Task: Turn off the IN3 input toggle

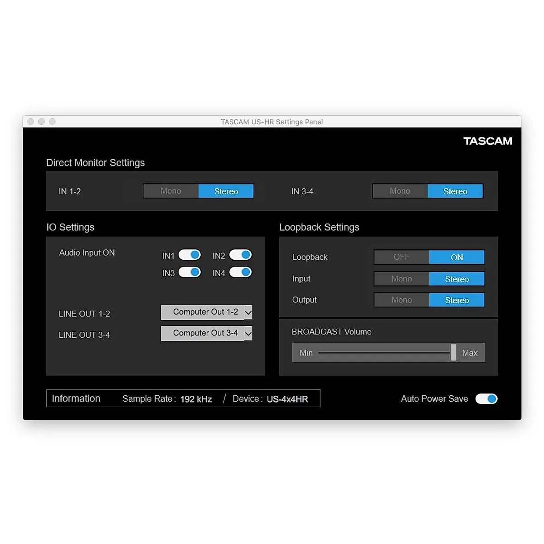Action: tap(189, 272)
